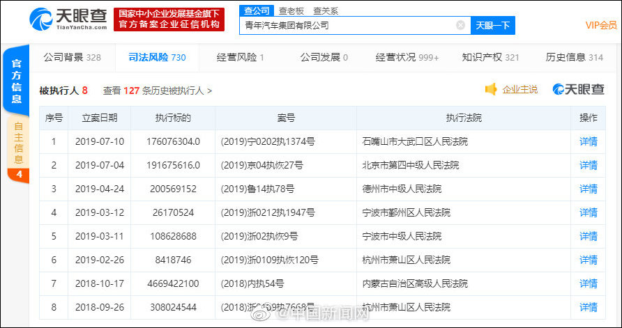Screen dimensions: 622x328
Task: Open 详情 for case 鲁14执78号
Action: [589, 189]
